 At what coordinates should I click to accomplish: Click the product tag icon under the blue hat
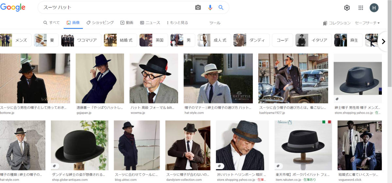pyautogui.click(x=337, y=99)
